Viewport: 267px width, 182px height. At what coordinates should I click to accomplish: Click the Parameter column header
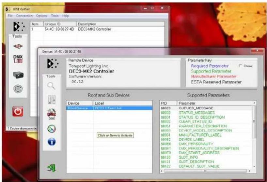215,103
